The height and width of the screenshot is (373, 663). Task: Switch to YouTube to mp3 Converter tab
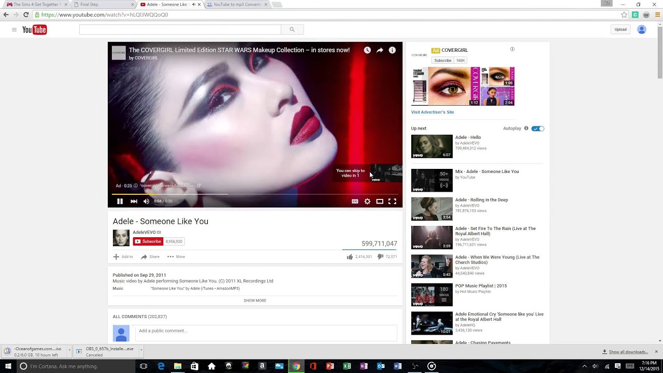(238, 5)
